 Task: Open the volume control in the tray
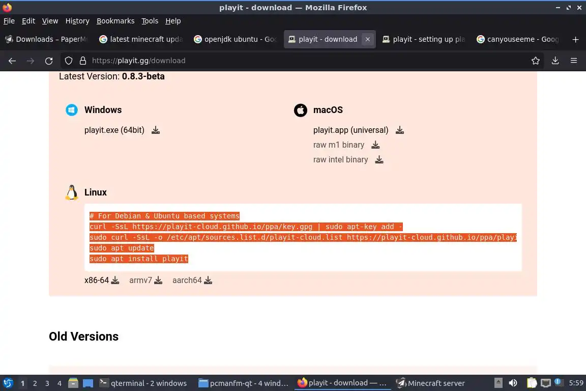pos(513,383)
